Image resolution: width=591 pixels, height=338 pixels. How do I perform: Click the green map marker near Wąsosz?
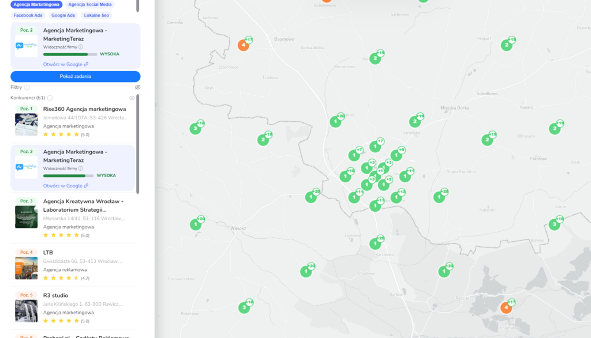[196, 224]
